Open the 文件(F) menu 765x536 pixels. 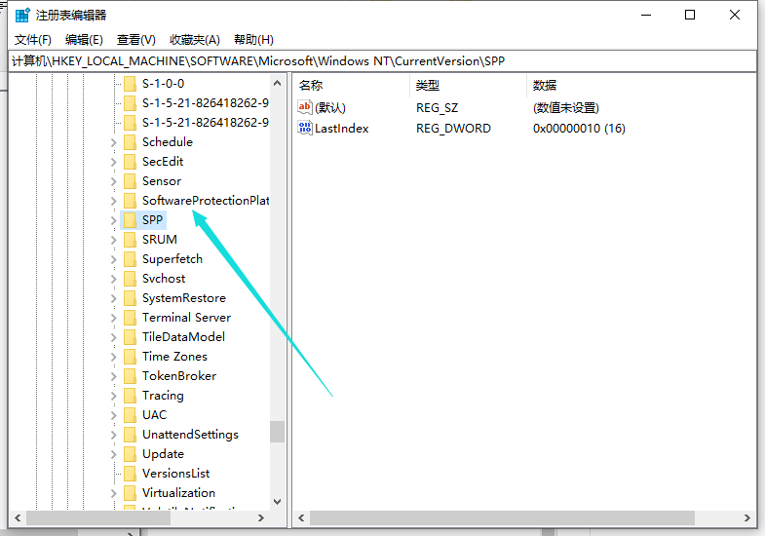(33, 39)
